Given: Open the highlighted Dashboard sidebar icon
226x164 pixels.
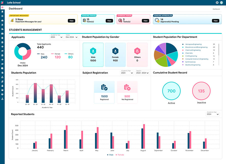Looking at the screenshot, I should (x=2, y=8).
